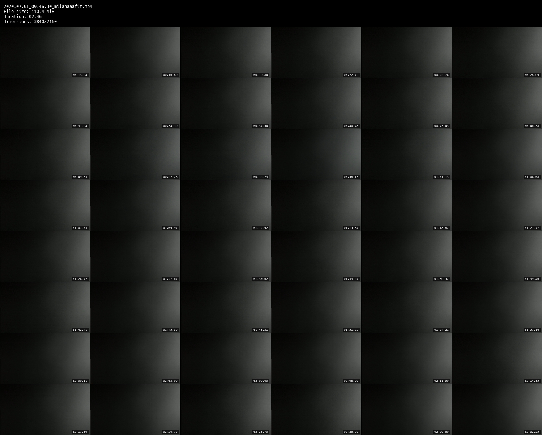Open the thumbnail marked 01:21.77
Viewport: 542px width, 435px height.
pyautogui.click(x=497, y=206)
